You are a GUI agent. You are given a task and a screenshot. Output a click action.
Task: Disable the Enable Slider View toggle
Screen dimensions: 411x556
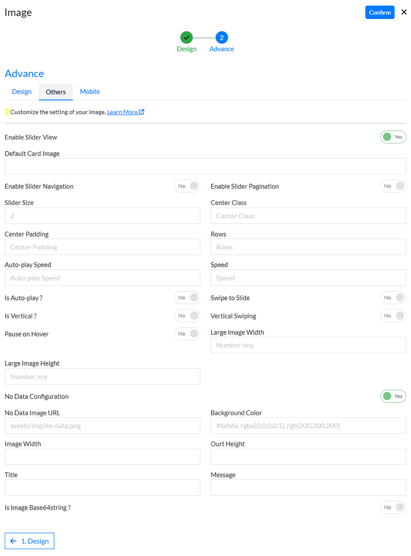(x=393, y=137)
